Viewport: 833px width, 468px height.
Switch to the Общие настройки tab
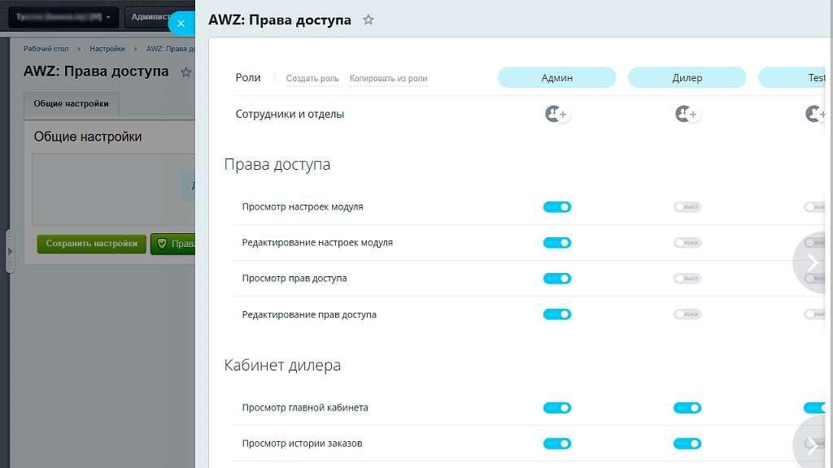click(x=72, y=103)
